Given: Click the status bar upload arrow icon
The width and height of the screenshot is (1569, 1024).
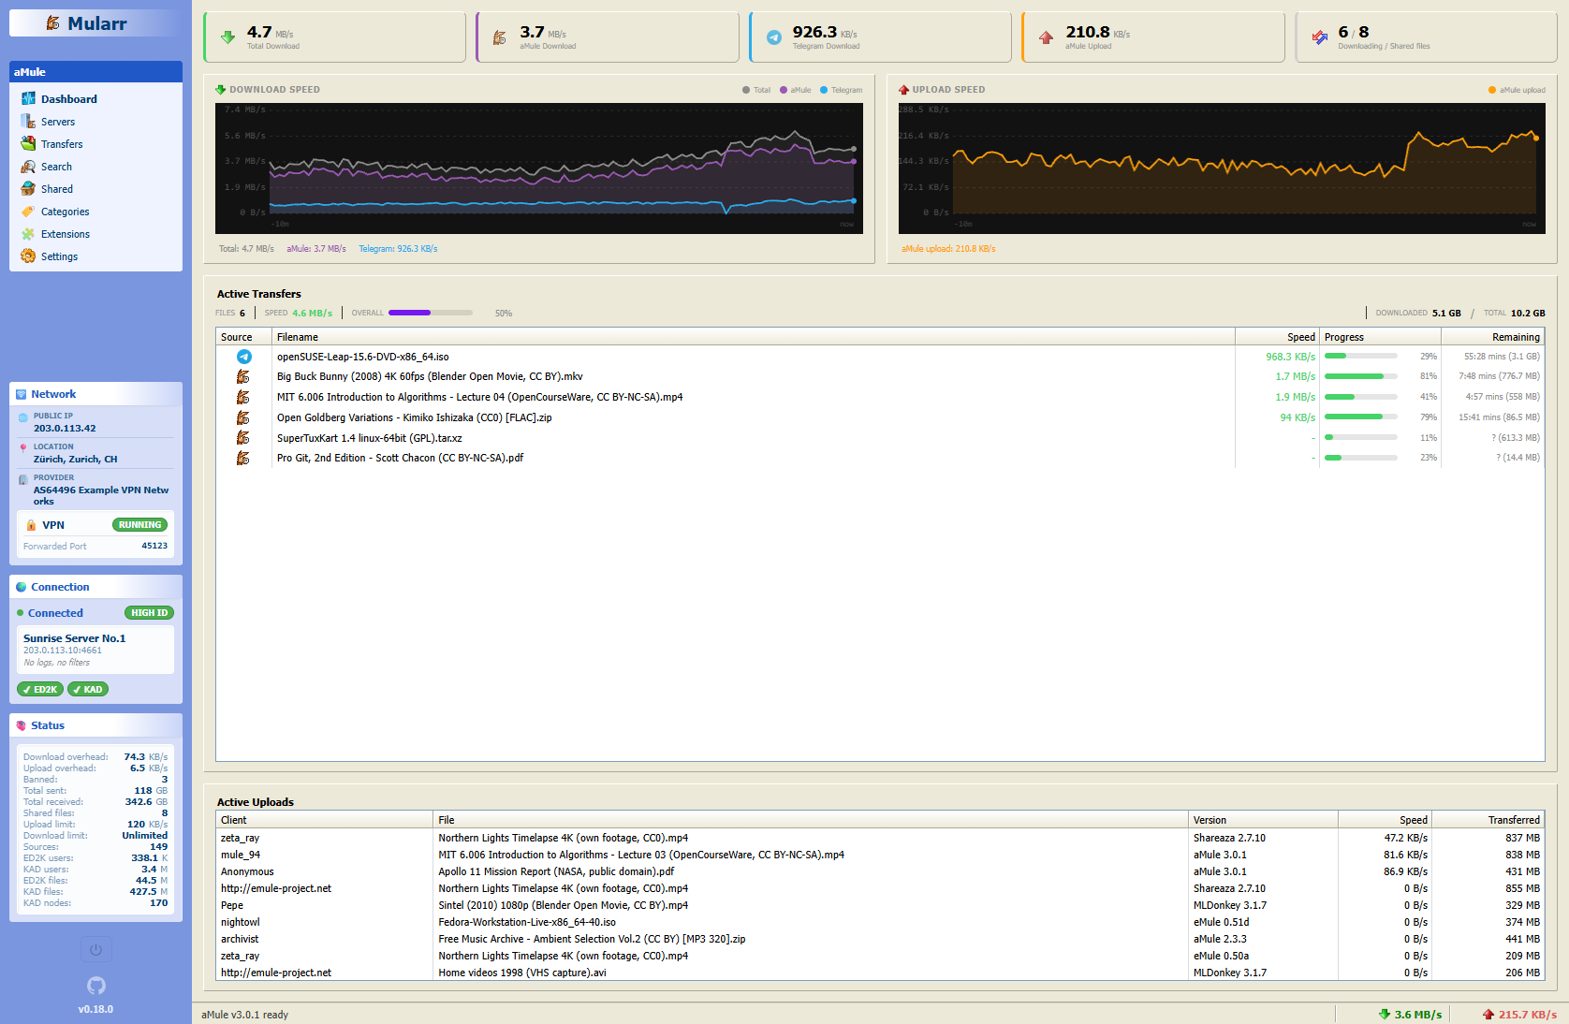Looking at the screenshot, I should pos(1488,1014).
